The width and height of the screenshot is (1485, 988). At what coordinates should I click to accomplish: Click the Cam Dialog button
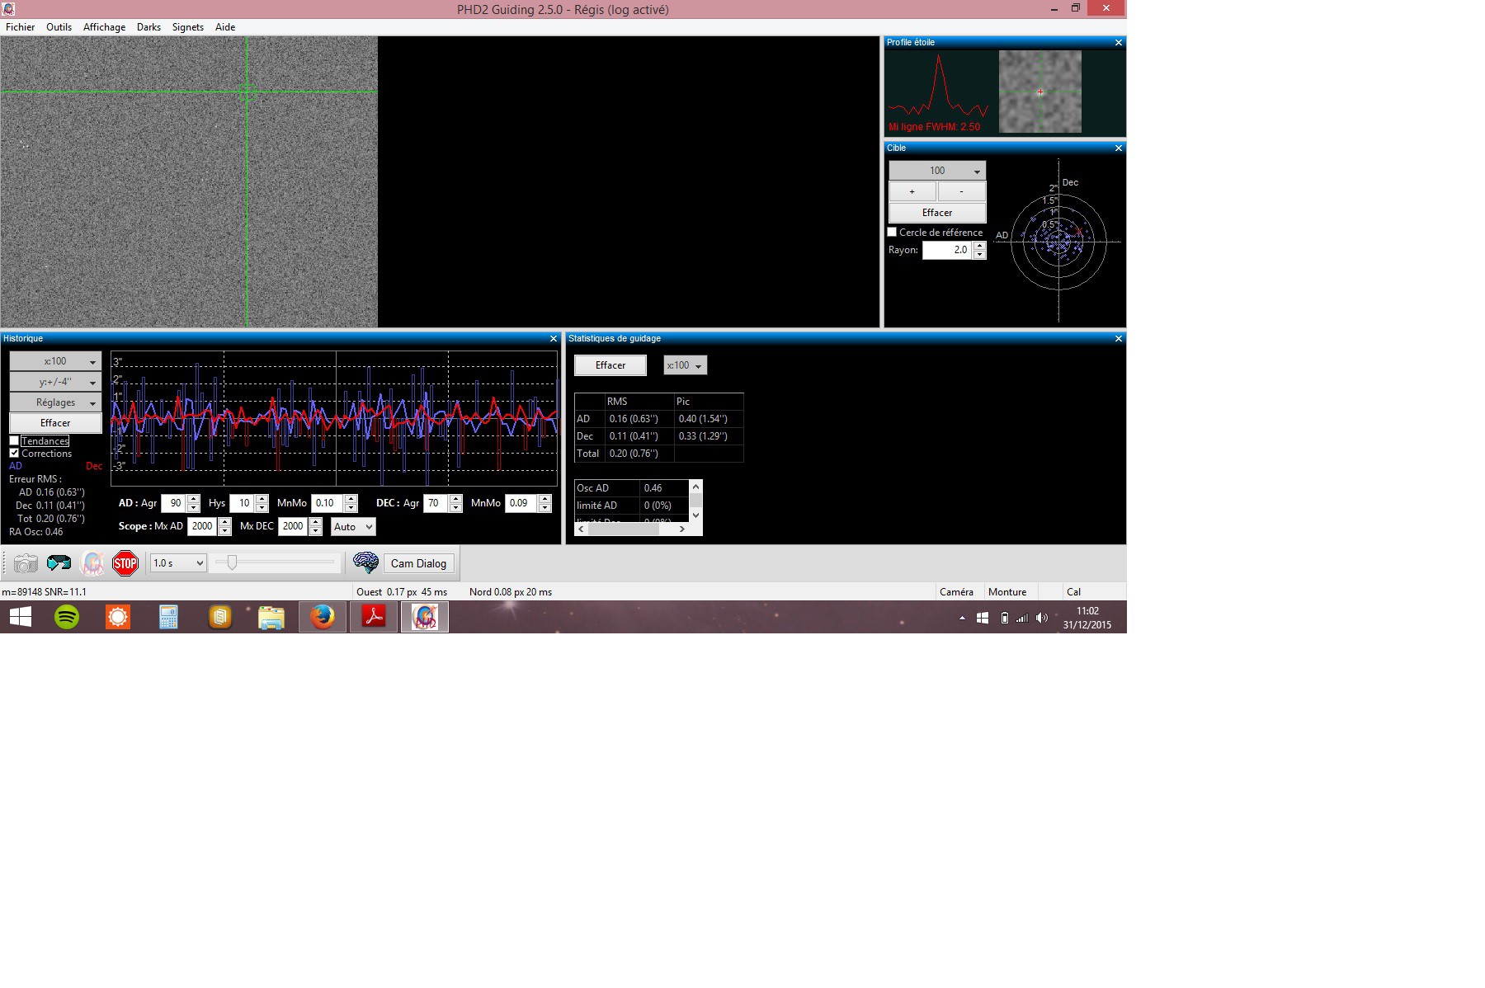pos(418,563)
